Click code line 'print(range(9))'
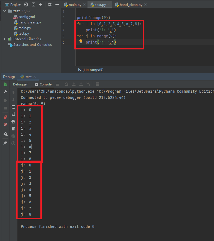 [93, 18]
